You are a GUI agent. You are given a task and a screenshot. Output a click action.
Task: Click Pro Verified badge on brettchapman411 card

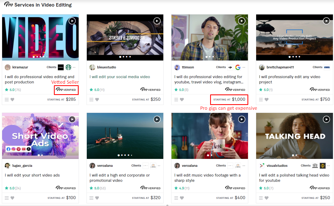pyautogui.click(x=320, y=90)
